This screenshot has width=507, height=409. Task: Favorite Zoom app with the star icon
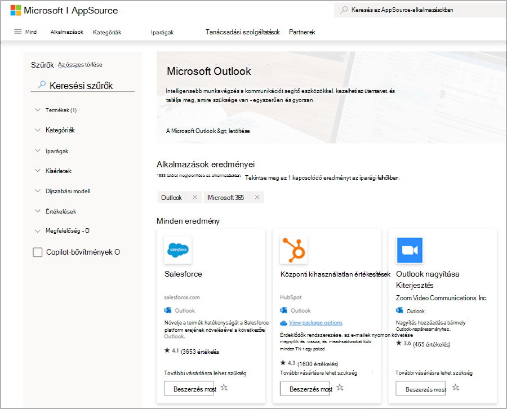click(456, 388)
